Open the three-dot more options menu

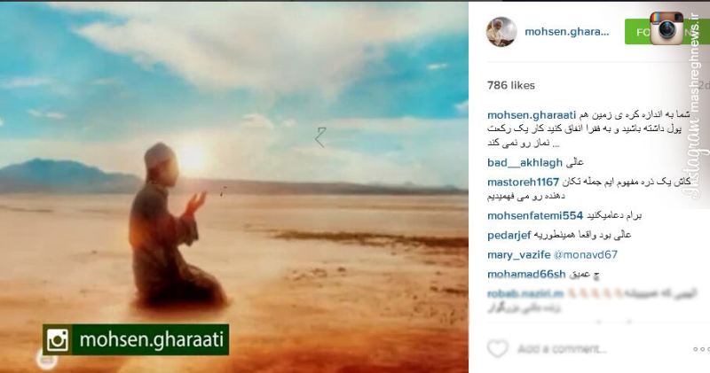pos(701,349)
